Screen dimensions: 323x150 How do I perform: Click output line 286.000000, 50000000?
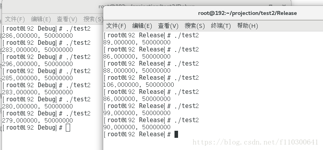[37, 36]
